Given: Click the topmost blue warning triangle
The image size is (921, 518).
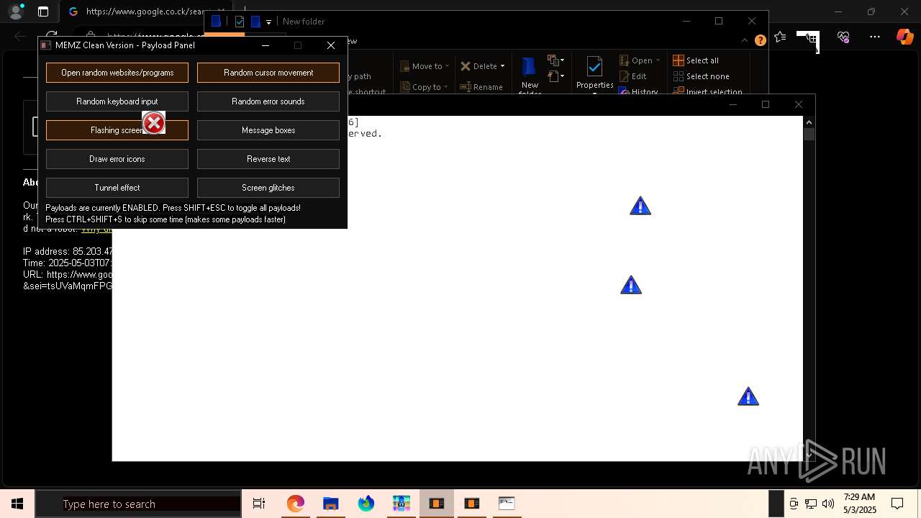Looking at the screenshot, I should point(640,206).
